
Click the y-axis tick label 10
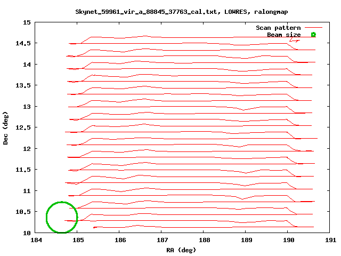(x=27, y=233)
